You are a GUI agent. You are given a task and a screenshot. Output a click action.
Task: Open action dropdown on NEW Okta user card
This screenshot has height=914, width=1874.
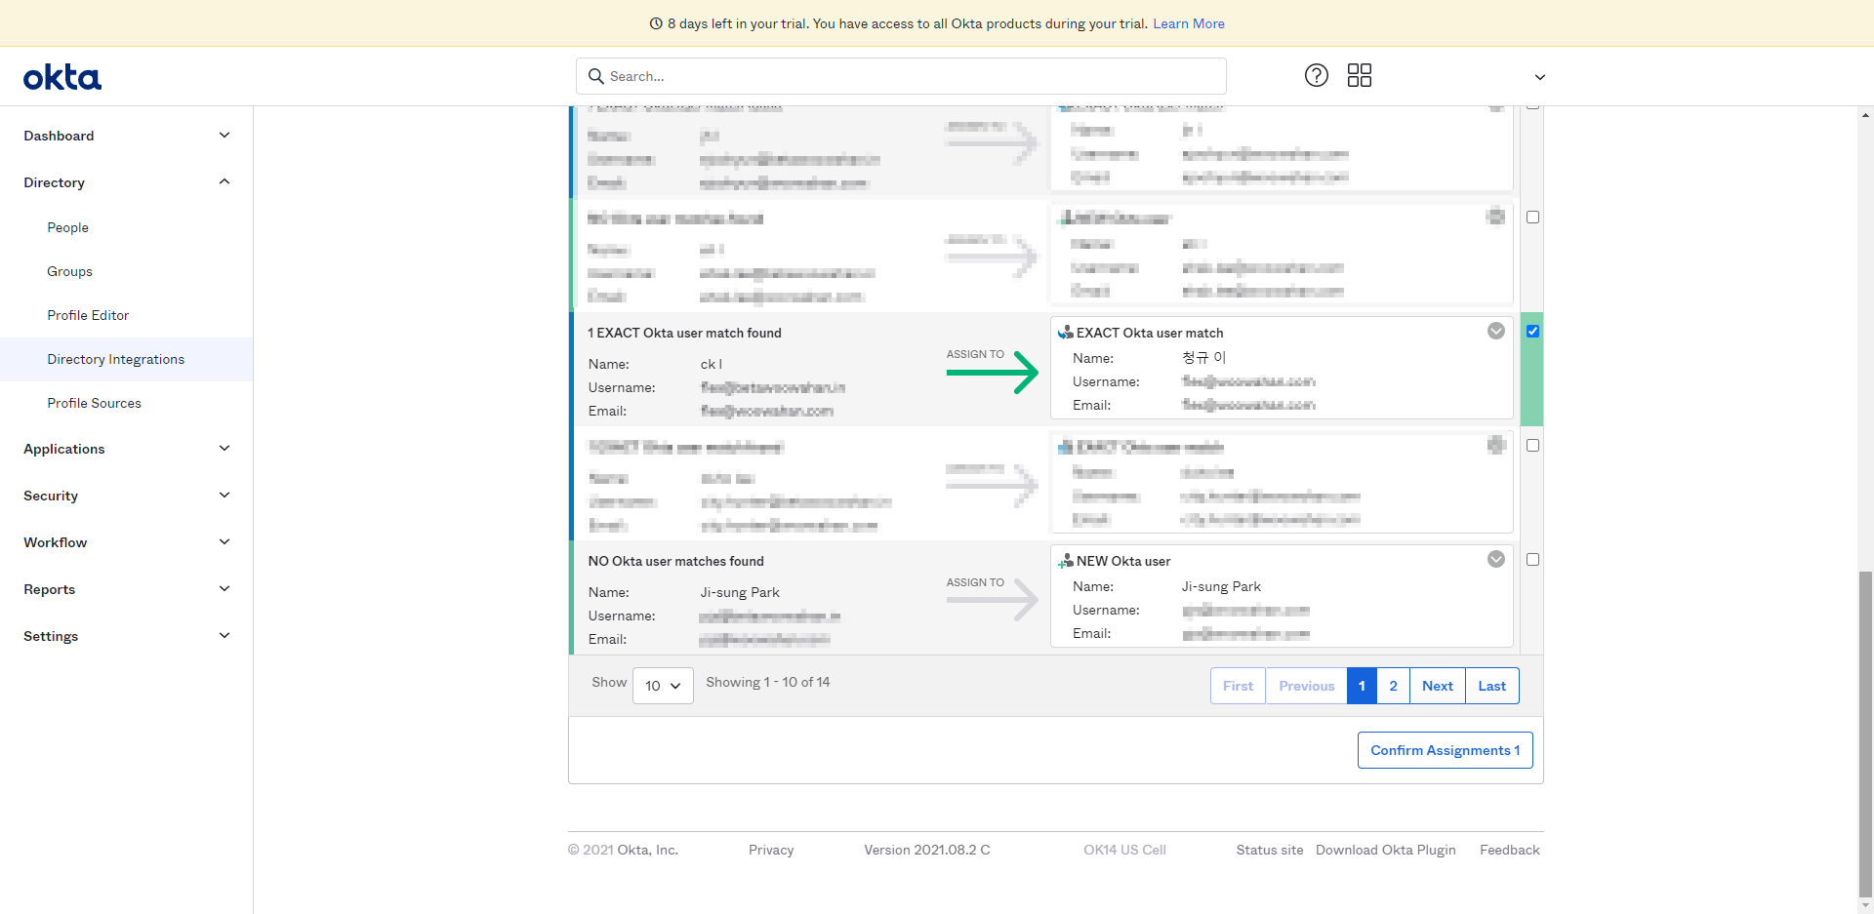(1495, 559)
